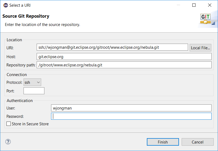
Task: Cancel the source repository dialog
Action: click(x=197, y=142)
